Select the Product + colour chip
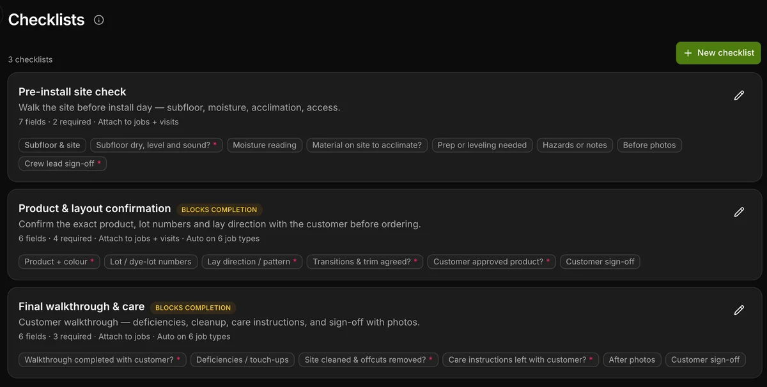Image resolution: width=767 pixels, height=387 pixels. click(x=59, y=262)
